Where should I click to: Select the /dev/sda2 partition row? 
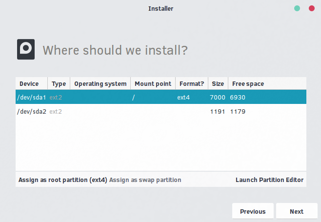point(161,111)
